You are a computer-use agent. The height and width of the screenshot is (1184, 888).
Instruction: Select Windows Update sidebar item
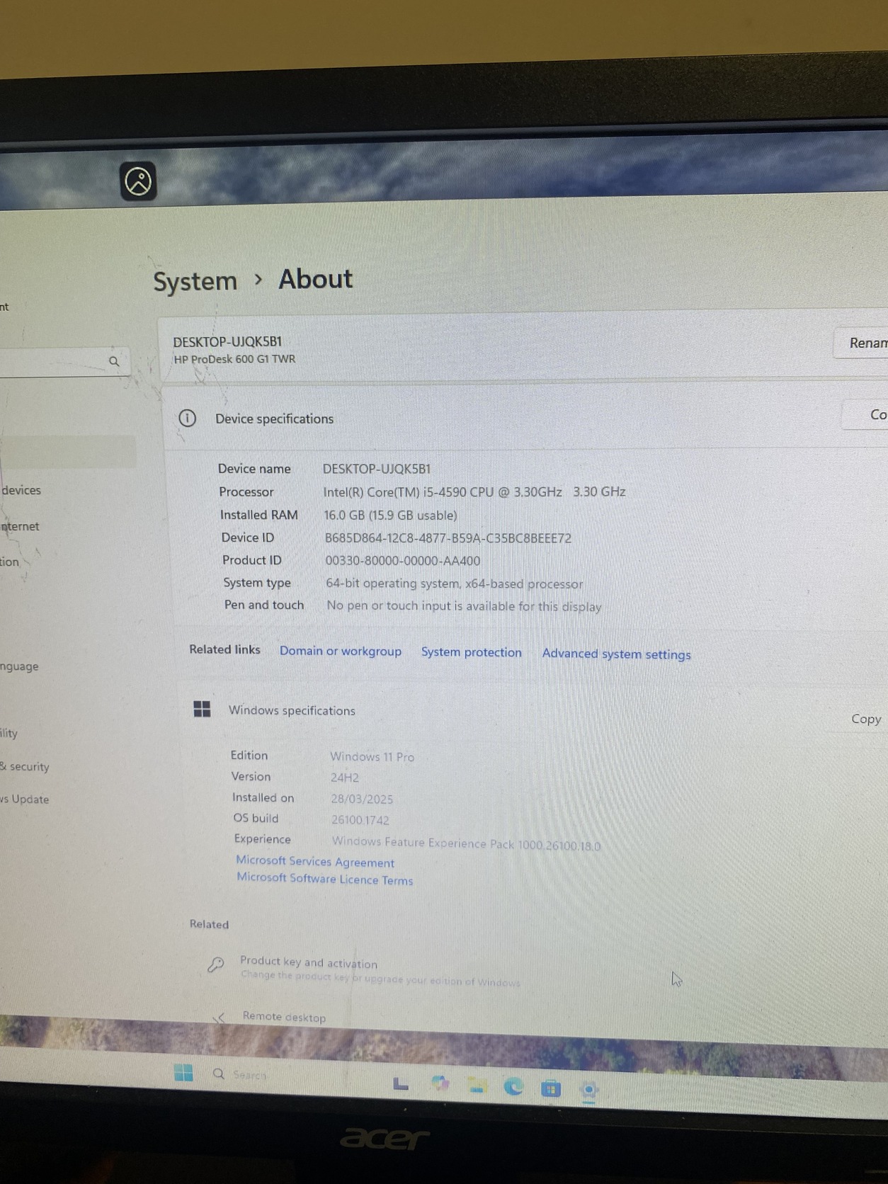pos(25,799)
